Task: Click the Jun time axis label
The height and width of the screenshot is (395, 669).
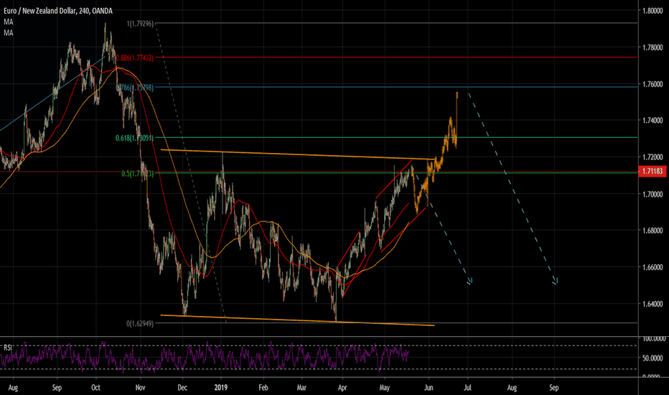Action: click(x=429, y=388)
